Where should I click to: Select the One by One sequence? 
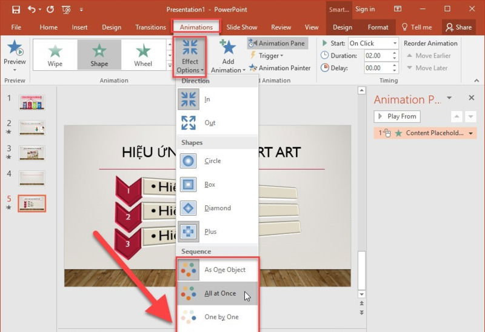(x=221, y=317)
